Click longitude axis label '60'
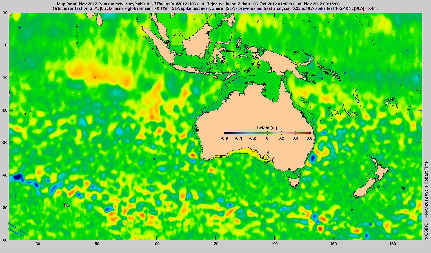Screen dimensions: 431x253 coord(38,244)
